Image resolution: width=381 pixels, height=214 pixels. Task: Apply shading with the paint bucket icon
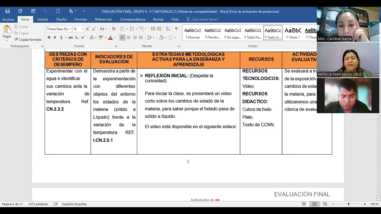[161, 37]
